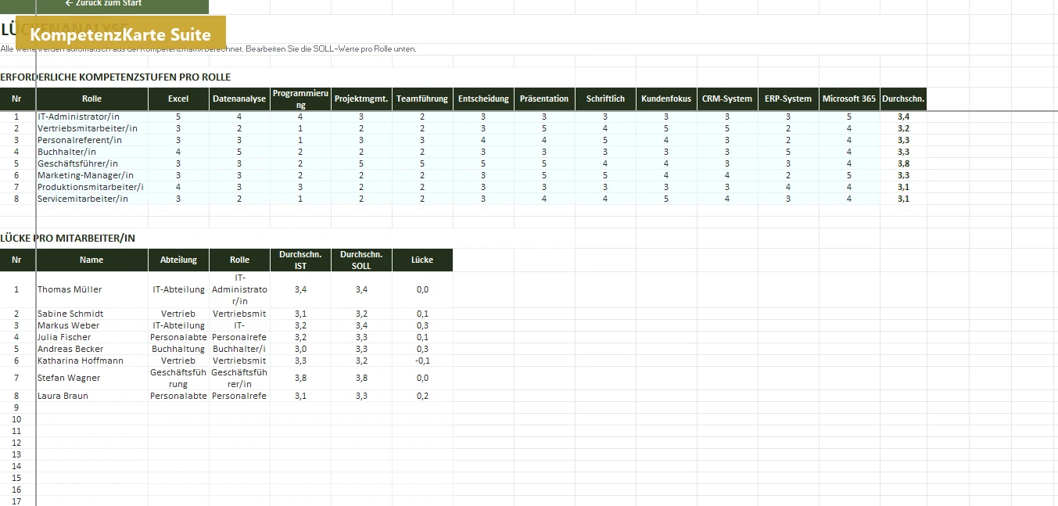Select the "Kundenfokus" column header
Viewport: 1058px width, 506px height.
(666, 99)
